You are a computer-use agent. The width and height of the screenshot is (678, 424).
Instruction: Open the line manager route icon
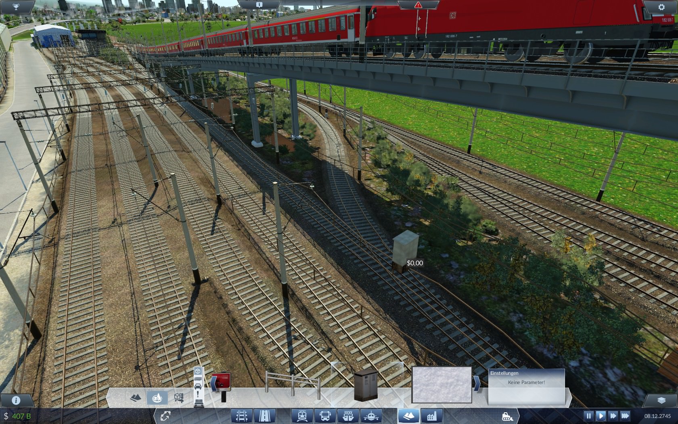165,416
